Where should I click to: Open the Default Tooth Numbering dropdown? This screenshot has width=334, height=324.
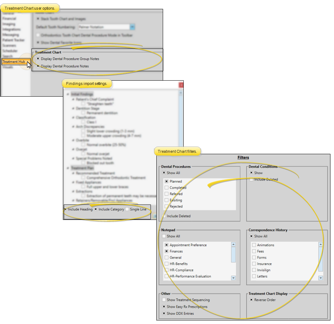132,27
